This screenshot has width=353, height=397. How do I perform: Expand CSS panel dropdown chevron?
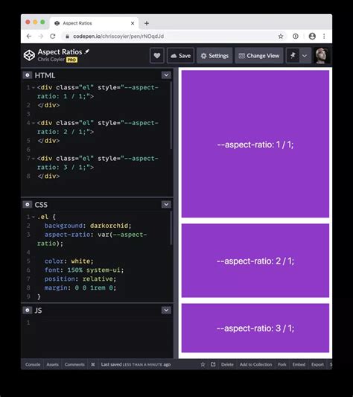(x=166, y=204)
